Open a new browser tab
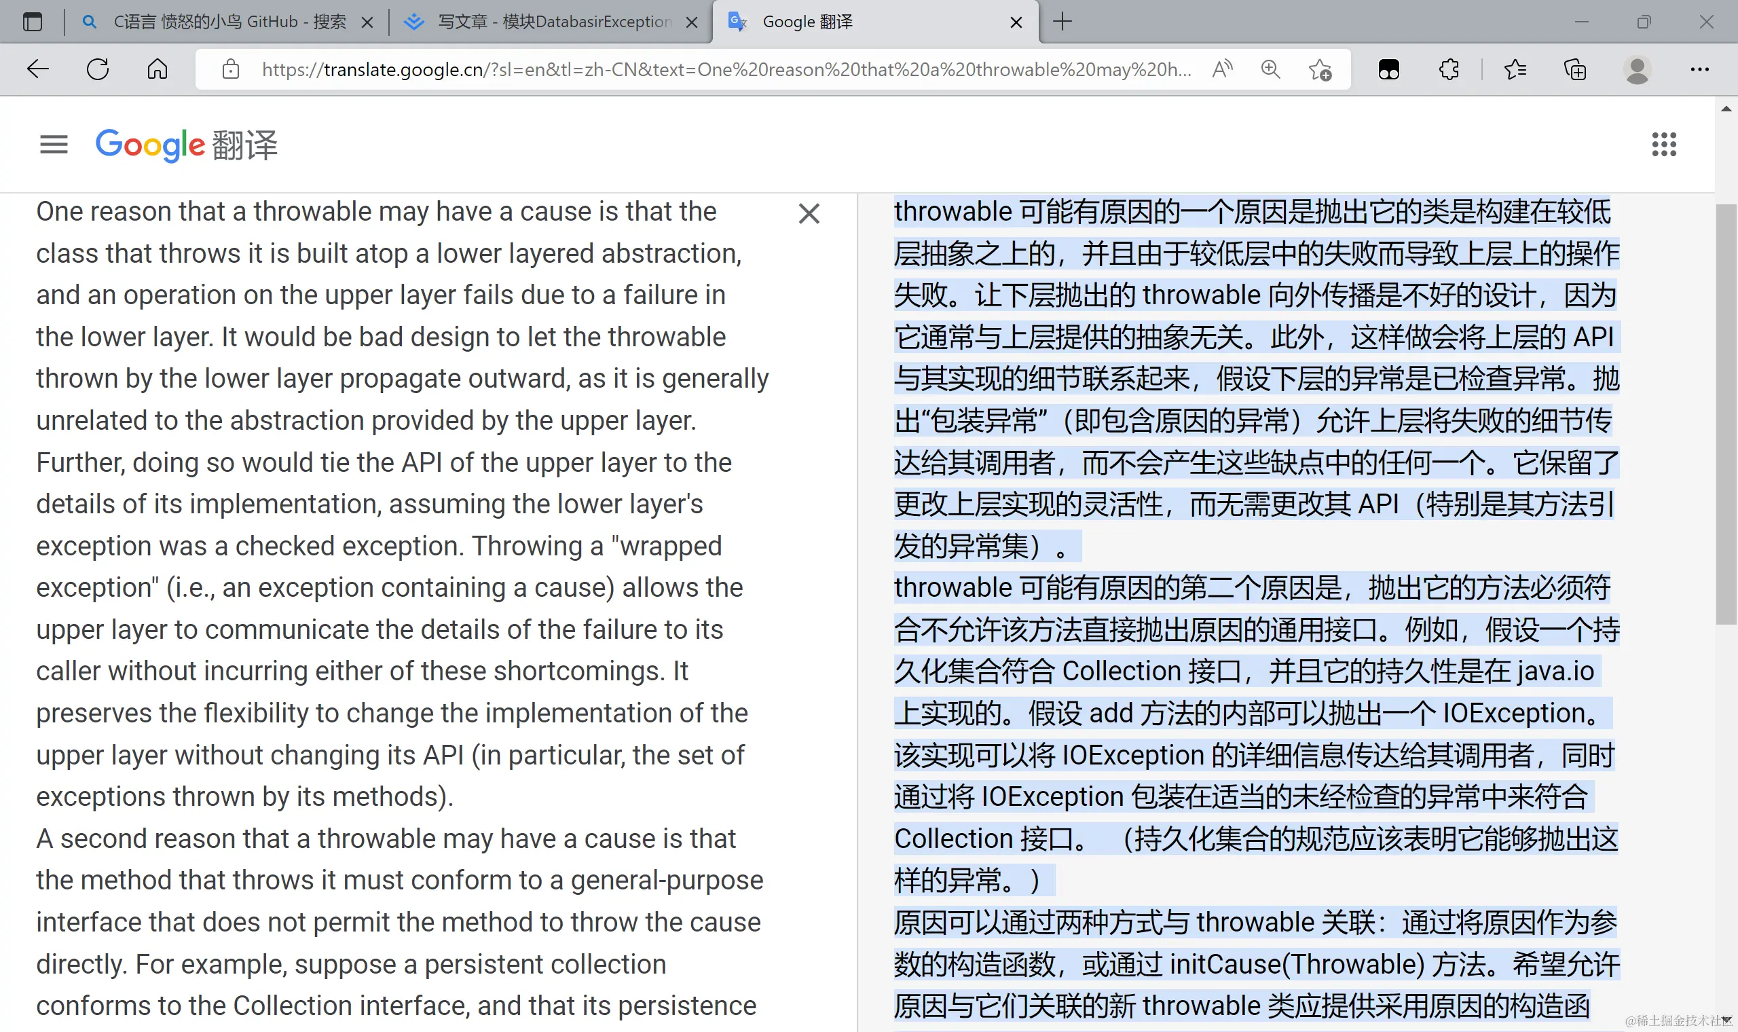The width and height of the screenshot is (1738, 1032). coord(1062,22)
